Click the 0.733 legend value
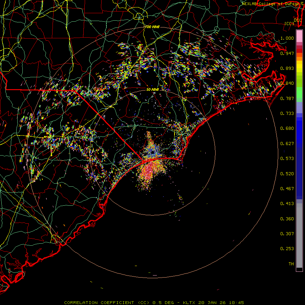The height and width of the screenshot is (305, 305). pyautogui.click(x=287, y=114)
